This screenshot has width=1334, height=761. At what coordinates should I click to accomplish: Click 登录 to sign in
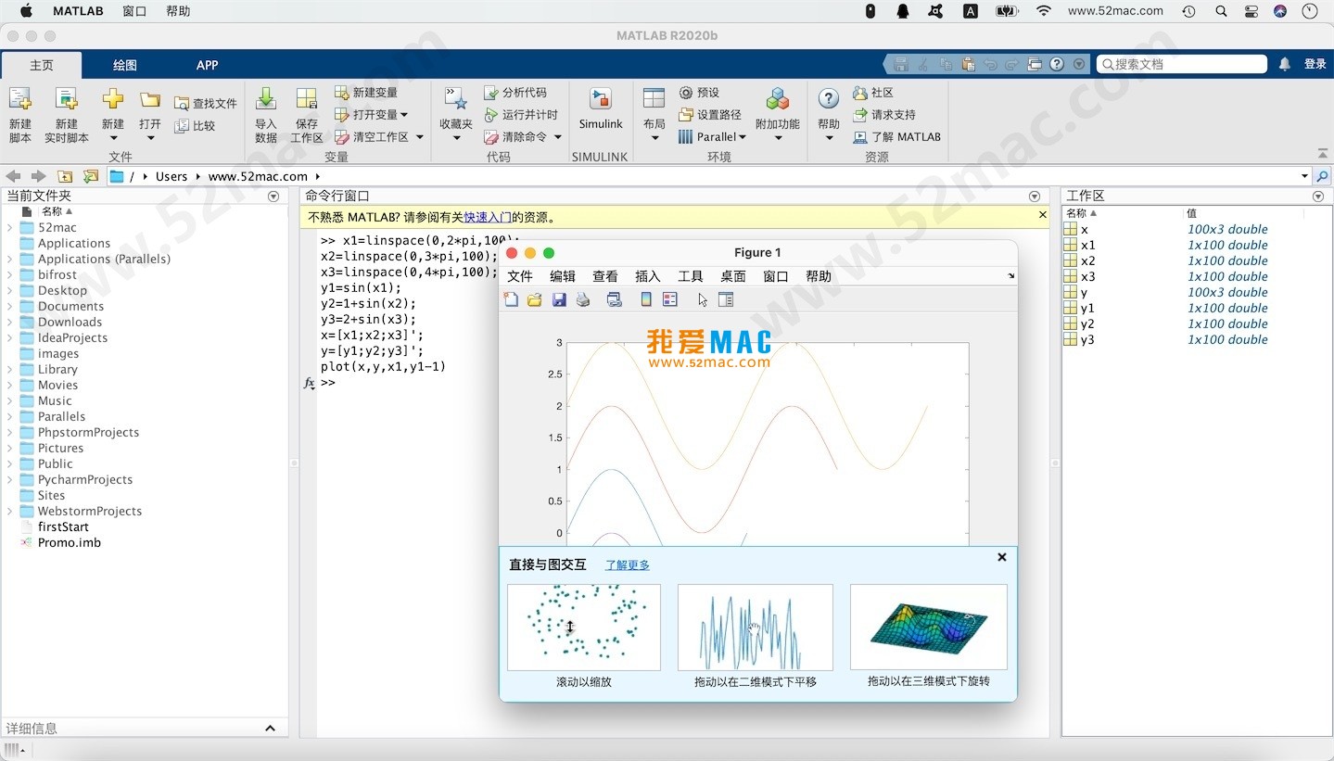pos(1315,64)
